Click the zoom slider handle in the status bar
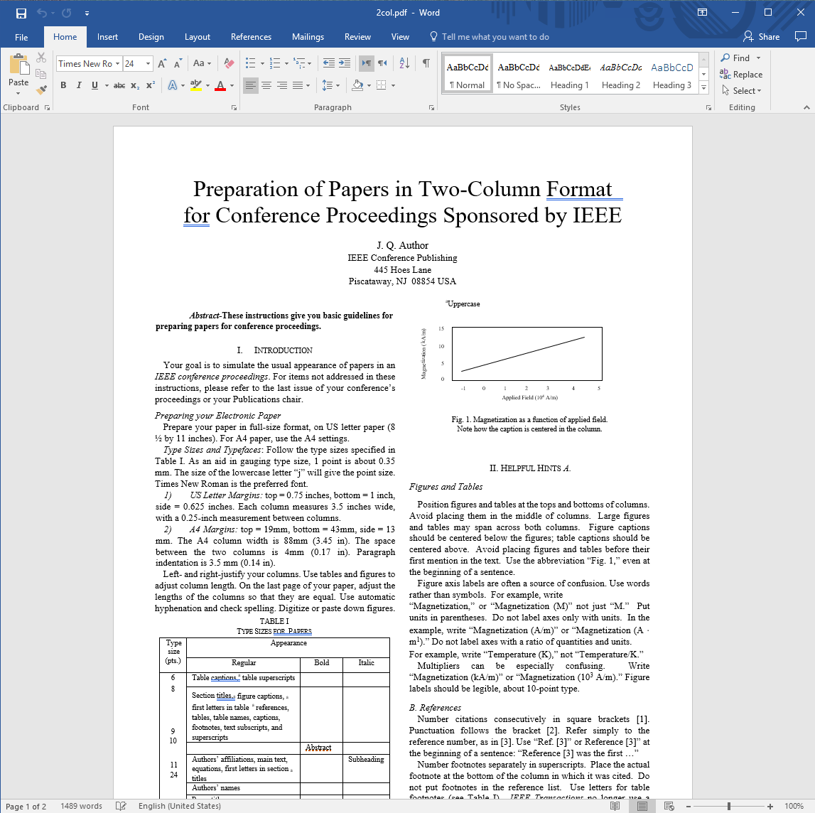815x813 pixels. [729, 806]
